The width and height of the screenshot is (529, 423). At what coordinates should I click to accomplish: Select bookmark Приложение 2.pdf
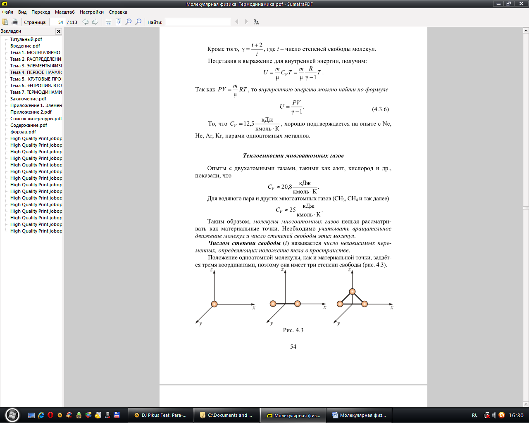pos(31,112)
